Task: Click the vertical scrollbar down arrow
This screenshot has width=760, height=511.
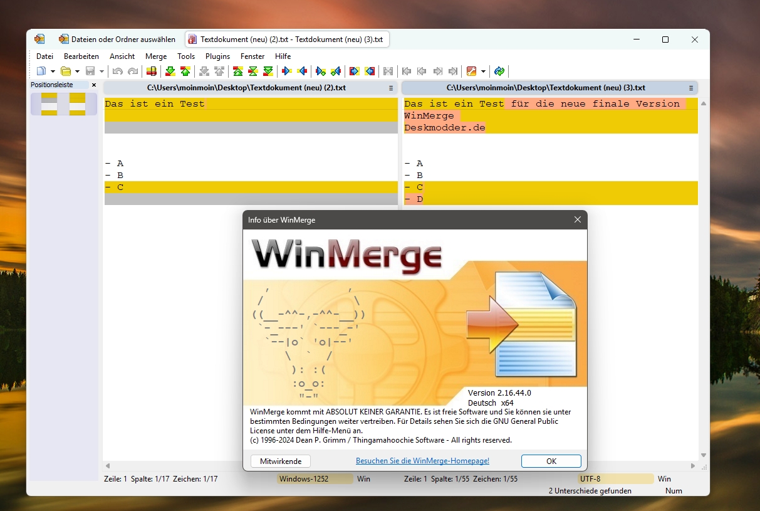Action: click(x=704, y=455)
